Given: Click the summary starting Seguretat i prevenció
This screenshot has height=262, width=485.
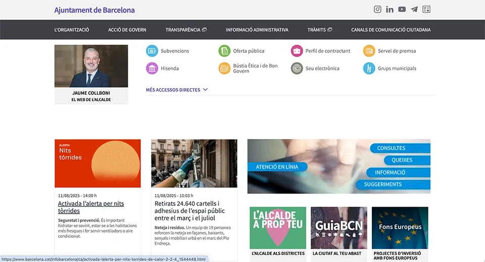Looking at the screenshot, I should 98,228.
